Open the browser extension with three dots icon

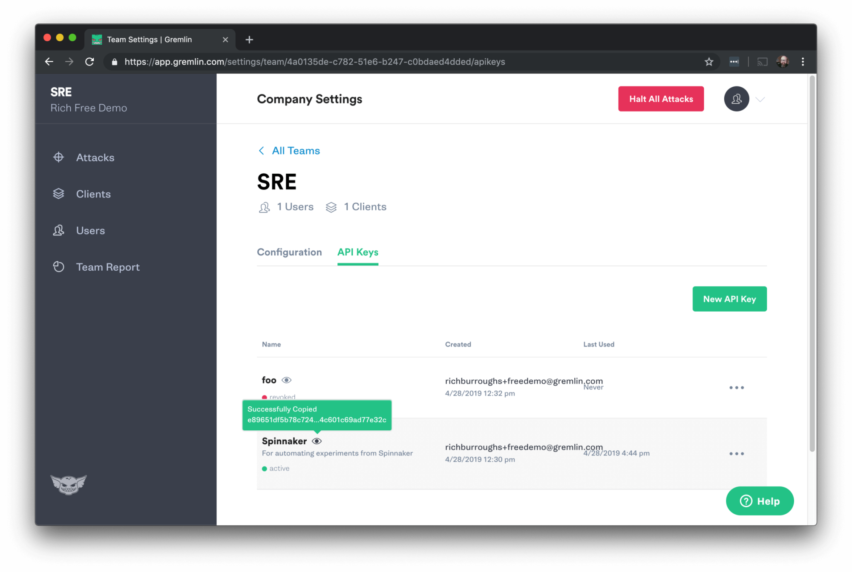tap(734, 61)
